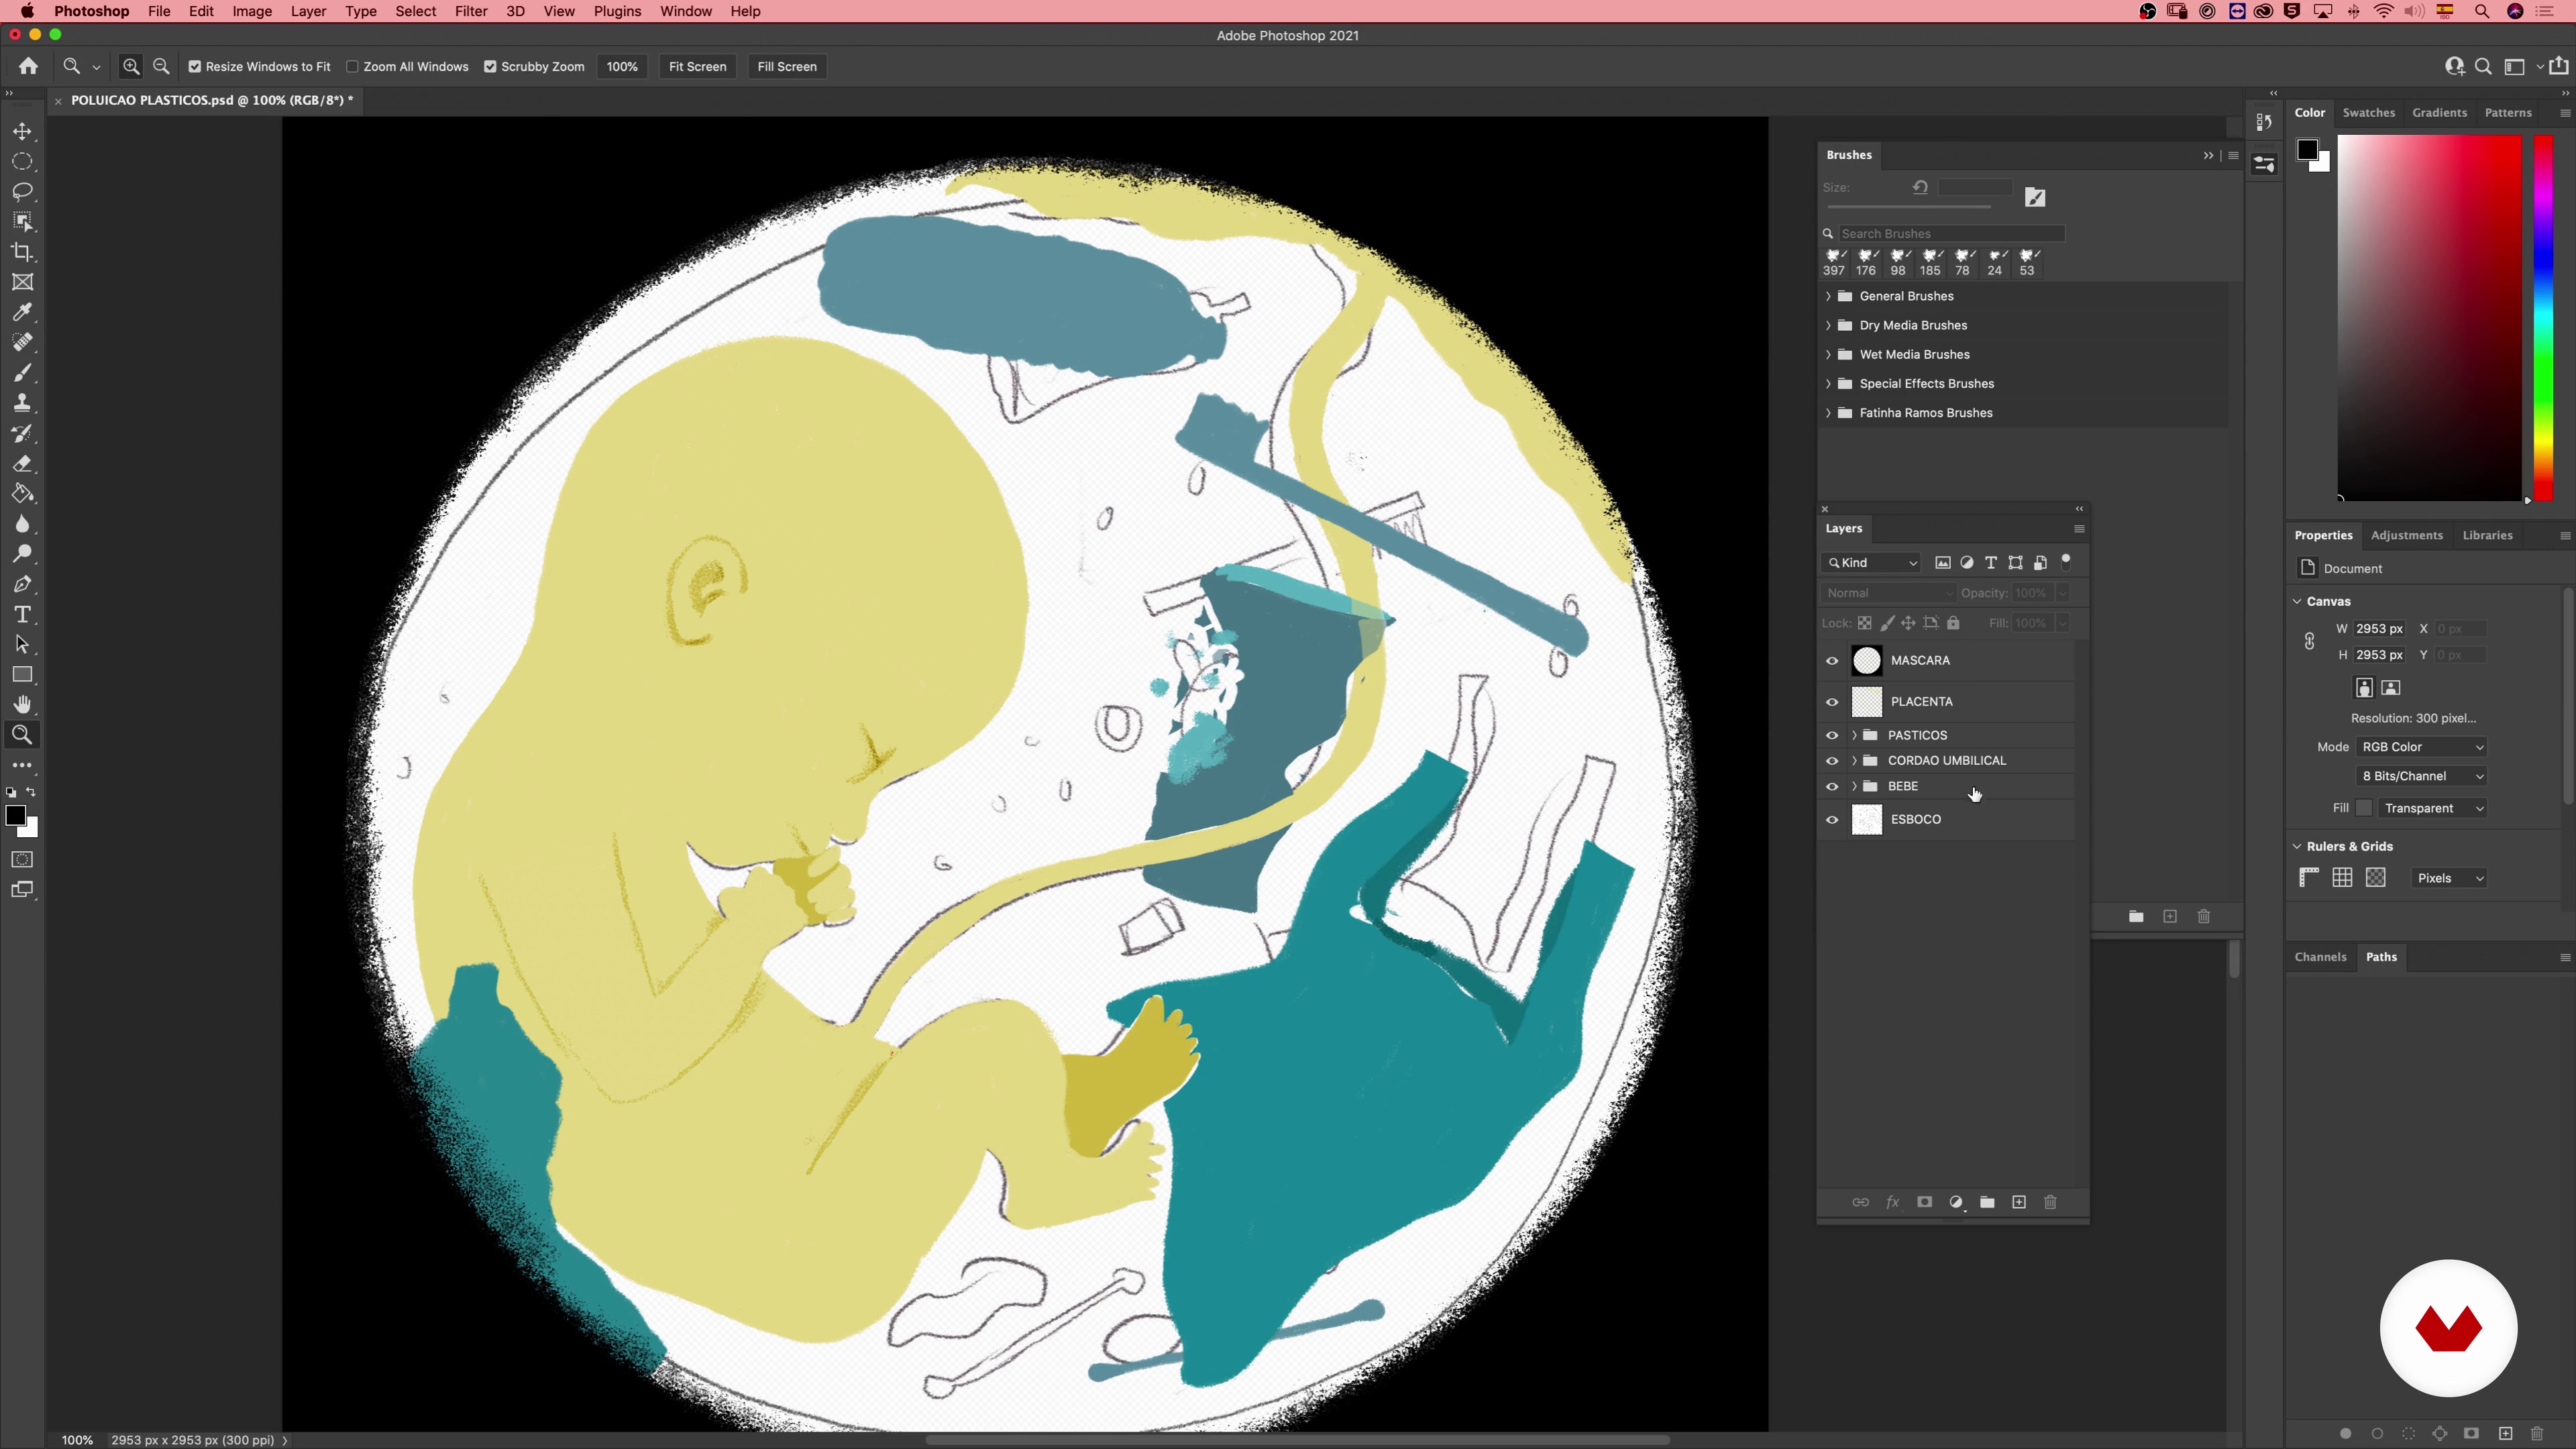
Task: Switch to the Channels tab
Action: click(2320, 957)
